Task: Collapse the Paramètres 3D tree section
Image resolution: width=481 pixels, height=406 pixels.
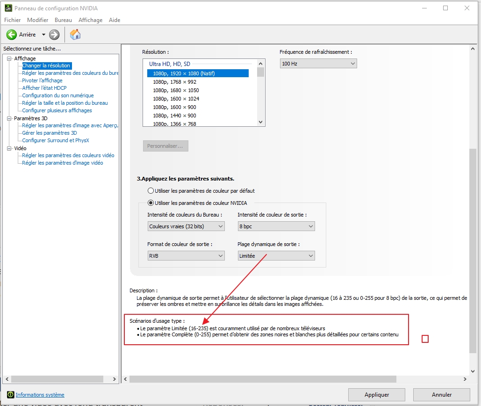Action: tap(9, 118)
